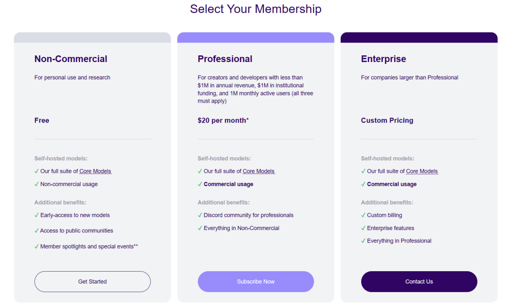Click checkmark beside Everything in Non-Commercial

click(x=200, y=228)
